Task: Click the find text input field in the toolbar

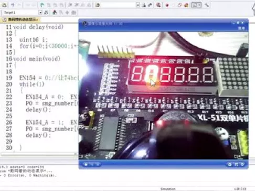Action: point(119,5)
